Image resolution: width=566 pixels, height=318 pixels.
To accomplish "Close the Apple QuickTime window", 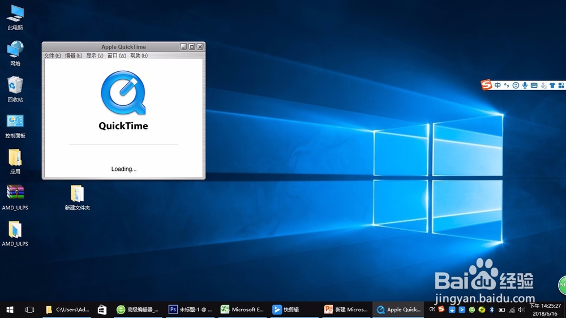I will pos(200,47).
